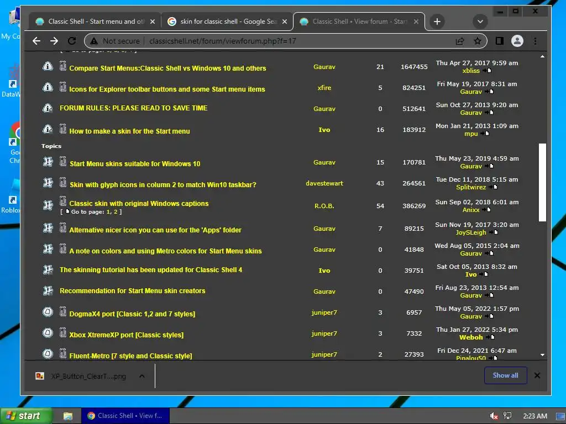
Task: Go back to the previous page
Action: coord(36,41)
